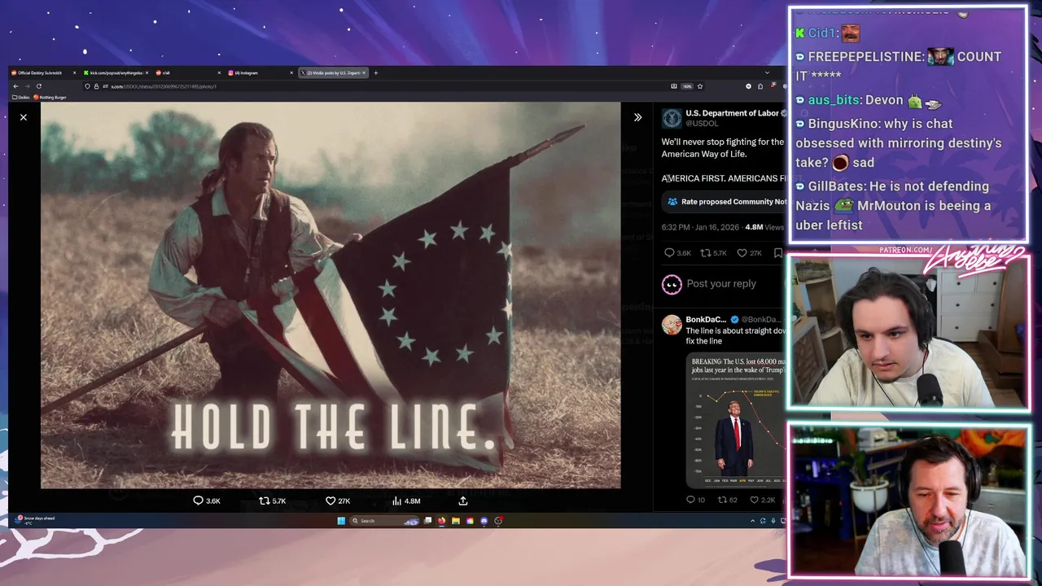Click the taskbar Search box

coord(384,521)
